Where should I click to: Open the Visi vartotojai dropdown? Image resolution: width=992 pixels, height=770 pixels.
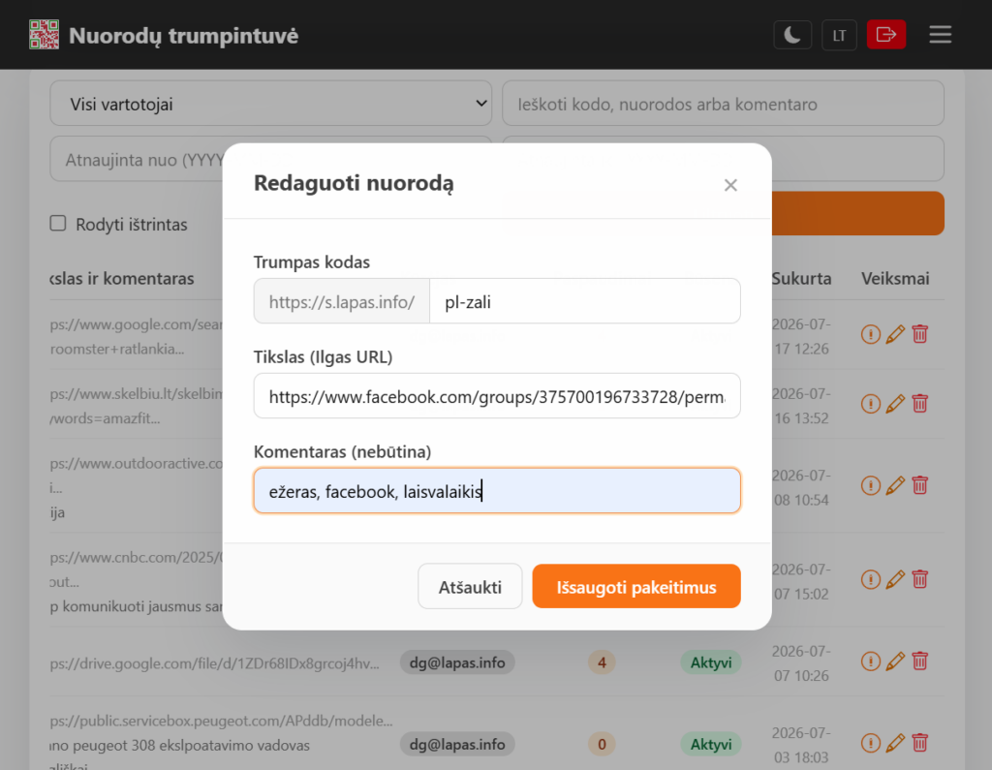point(271,103)
